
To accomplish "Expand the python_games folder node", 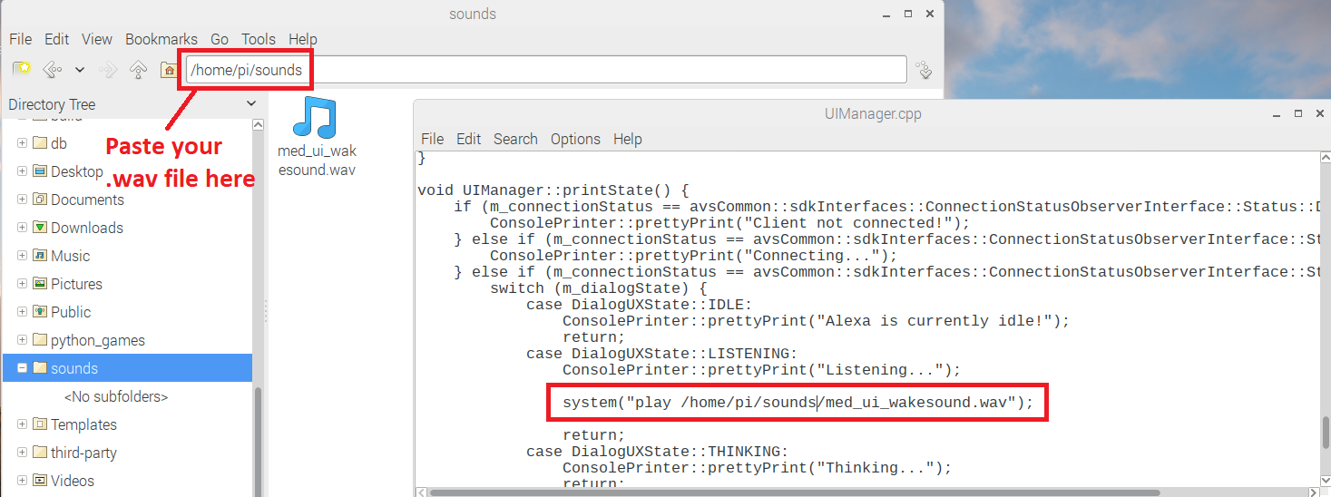I will pyautogui.click(x=23, y=340).
